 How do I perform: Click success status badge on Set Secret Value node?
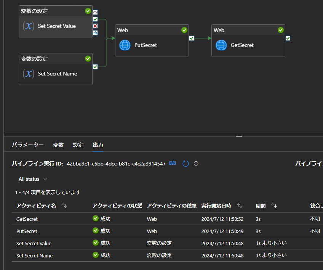coord(88,11)
